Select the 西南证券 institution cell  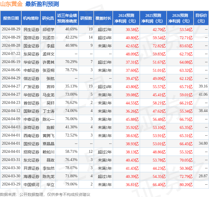(31, 136)
